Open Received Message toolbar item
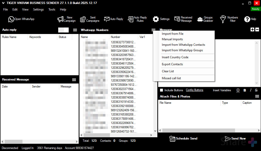Image resolution: width=261 pixels, height=151 pixels. click(x=183, y=19)
